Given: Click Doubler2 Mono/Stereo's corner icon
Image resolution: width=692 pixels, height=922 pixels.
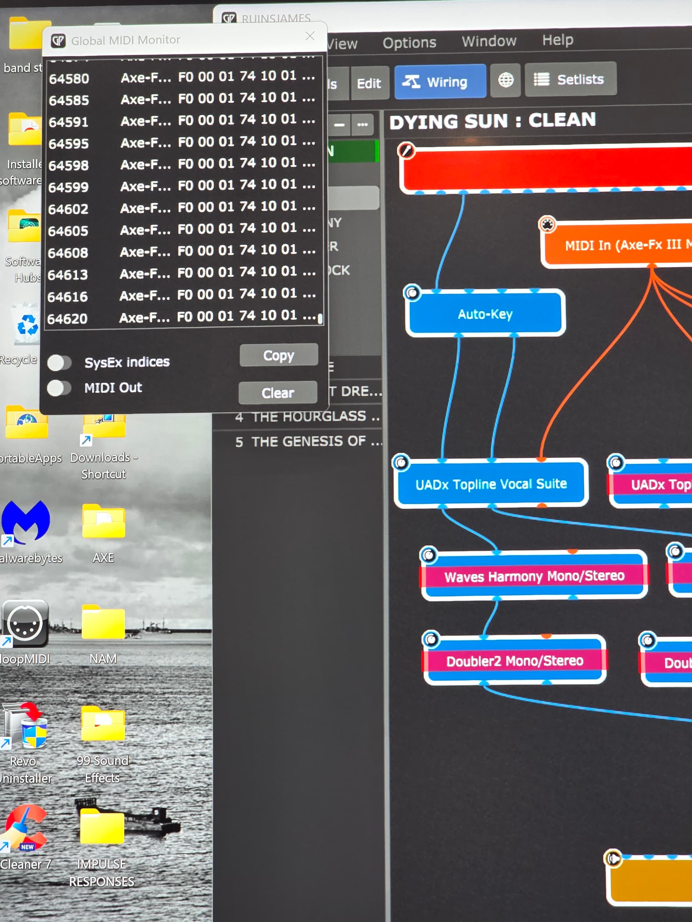Looking at the screenshot, I should [x=431, y=639].
